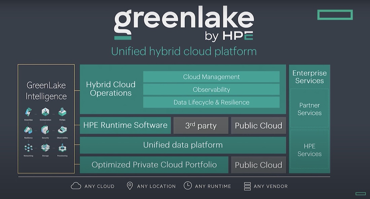Click the clock icon beside ANY RUNTIME
370x199 pixels.
187,186
